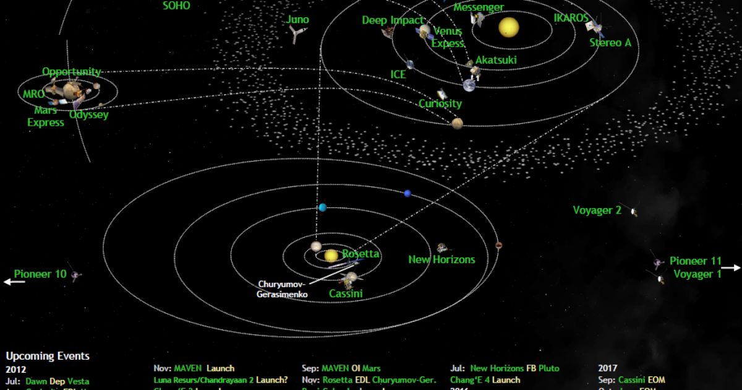Select the Voyager 2 spacecraft icon
The image size is (742, 390).
[633, 211]
